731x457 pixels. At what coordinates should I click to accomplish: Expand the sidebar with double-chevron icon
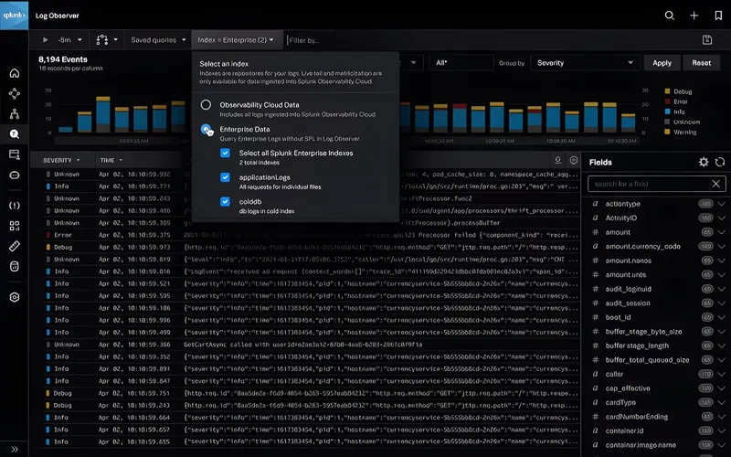pos(15,450)
